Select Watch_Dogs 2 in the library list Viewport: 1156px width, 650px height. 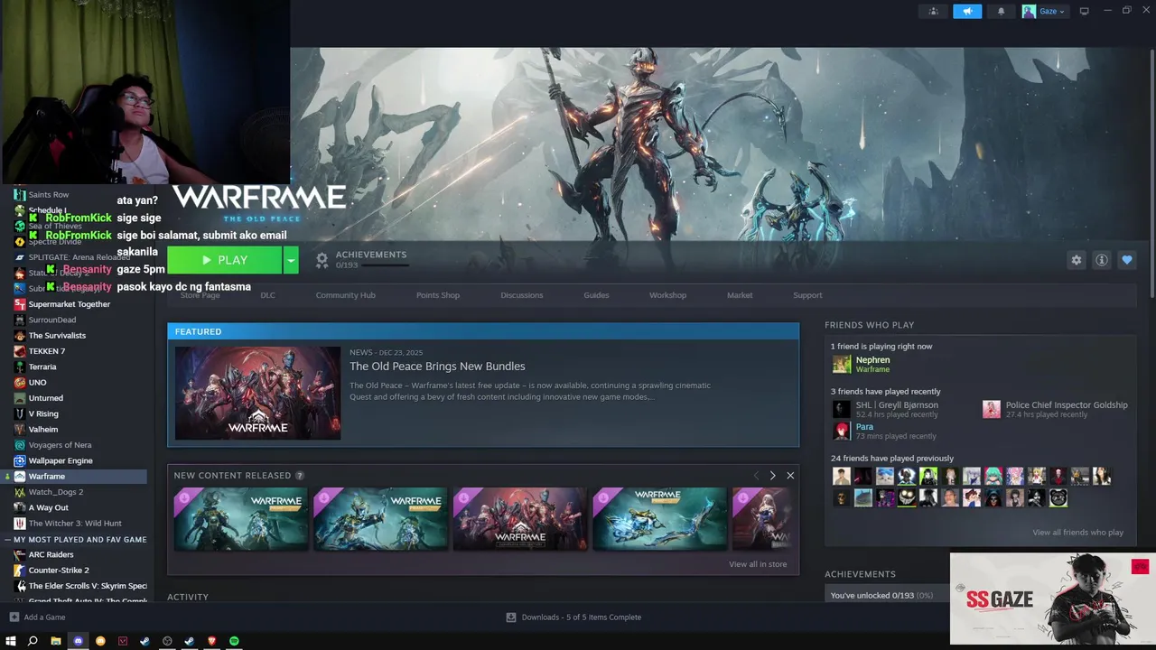[x=56, y=492]
